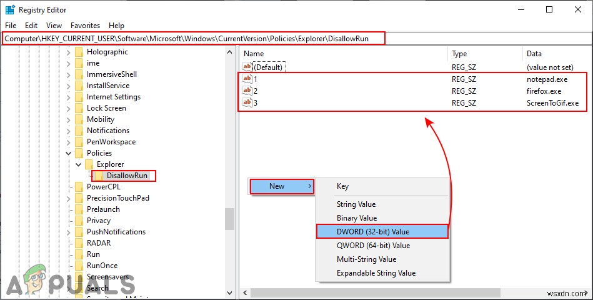Click the Lock Screen folder icon
The height and width of the screenshot is (300, 593).
click(x=79, y=108)
